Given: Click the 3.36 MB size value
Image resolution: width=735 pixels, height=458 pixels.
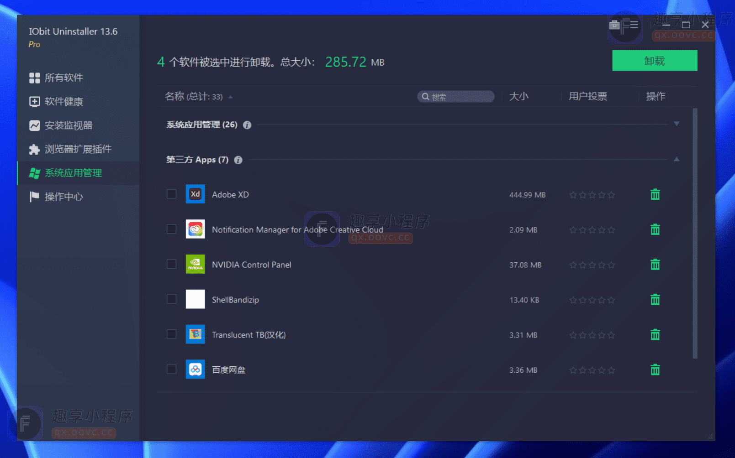Looking at the screenshot, I should (523, 370).
